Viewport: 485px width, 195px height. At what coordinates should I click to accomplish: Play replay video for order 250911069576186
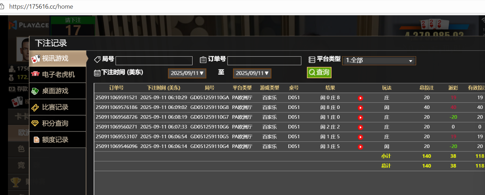tap(360, 108)
